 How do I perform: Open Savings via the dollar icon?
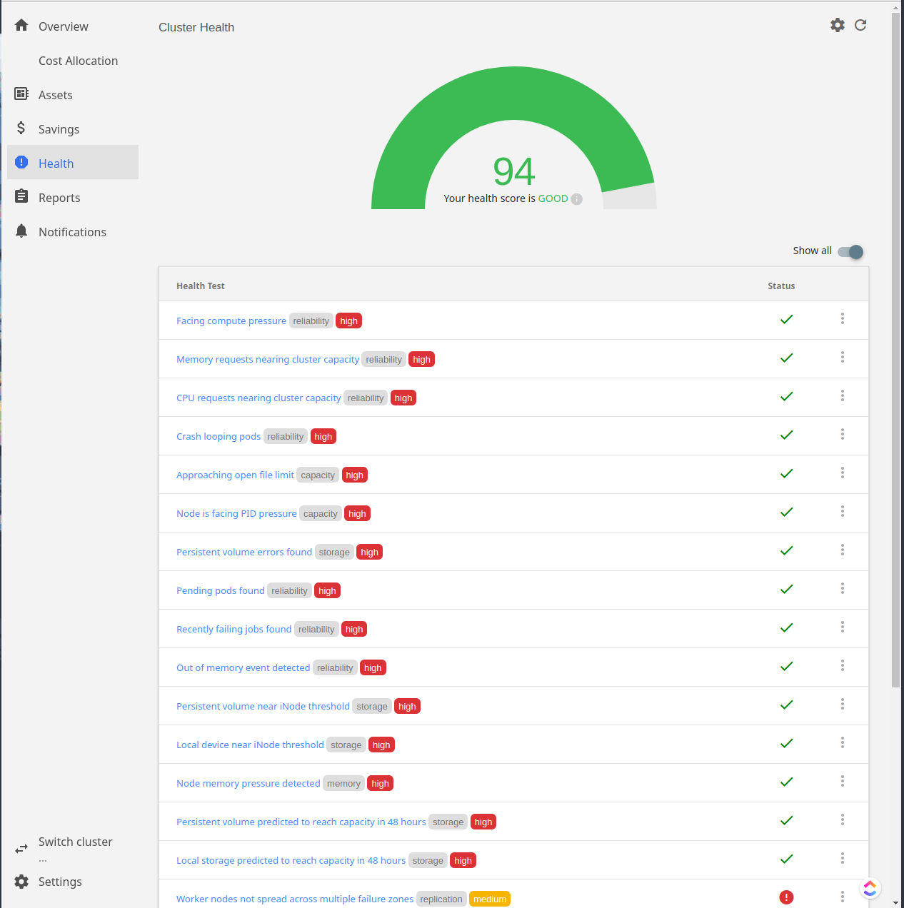click(x=21, y=128)
